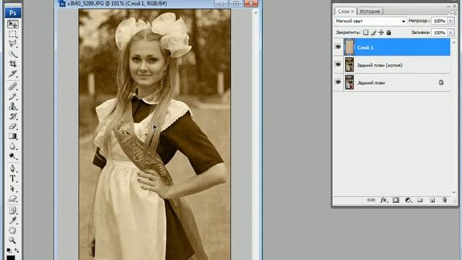Select Слой 1 layer thumbnail
The height and width of the screenshot is (260, 462).
[349, 47]
